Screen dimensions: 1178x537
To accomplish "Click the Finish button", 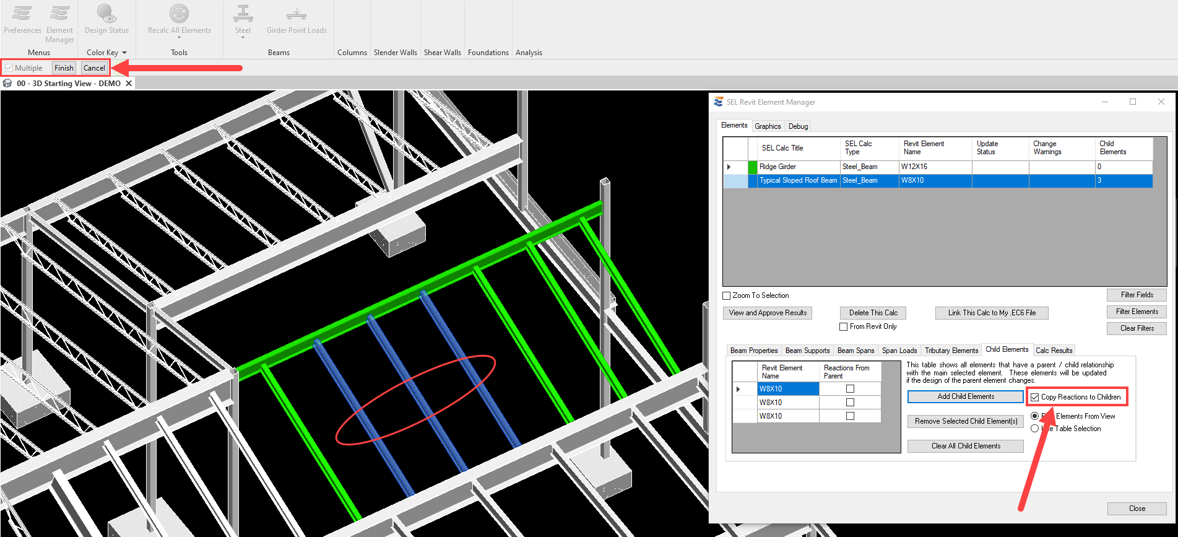I will (64, 68).
